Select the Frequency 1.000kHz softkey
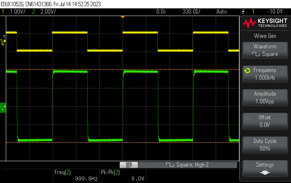Viewport: 291px width, 183px height. pyautogui.click(x=265, y=74)
